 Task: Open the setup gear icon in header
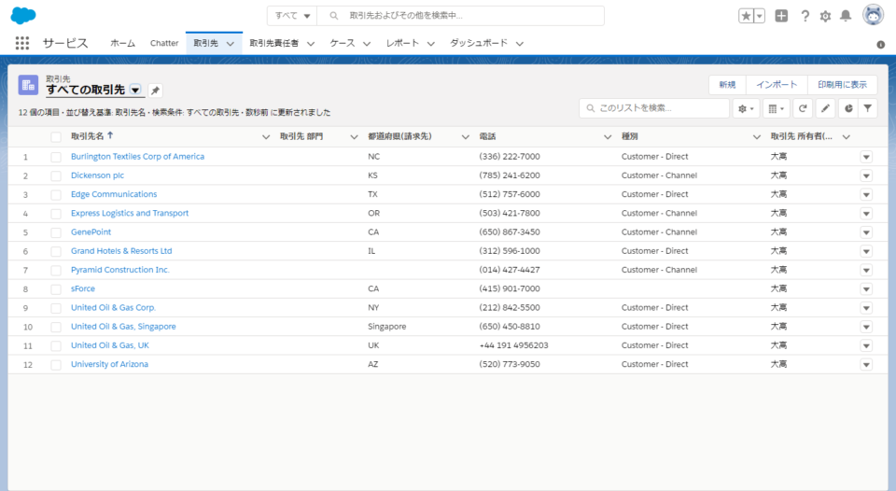pos(825,16)
